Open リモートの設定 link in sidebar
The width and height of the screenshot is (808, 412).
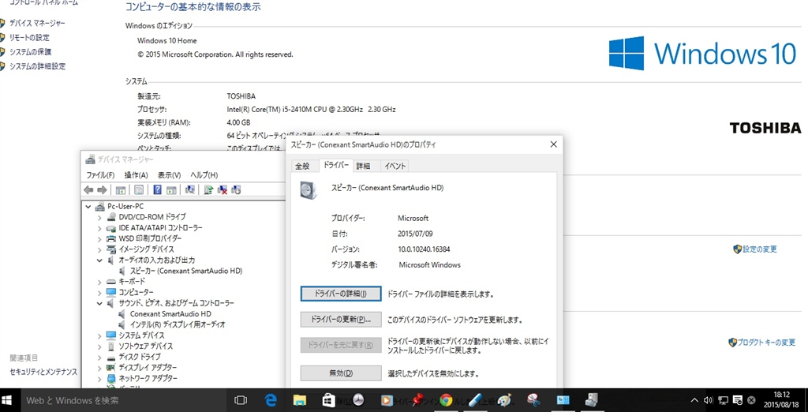click(x=29, y=38)
